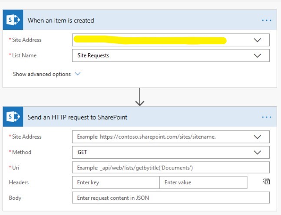Click the 'Send an HTTP request to SharePoint' title
Image resolution: width=281 pixels, height=215 pixels.
(77, 117)
